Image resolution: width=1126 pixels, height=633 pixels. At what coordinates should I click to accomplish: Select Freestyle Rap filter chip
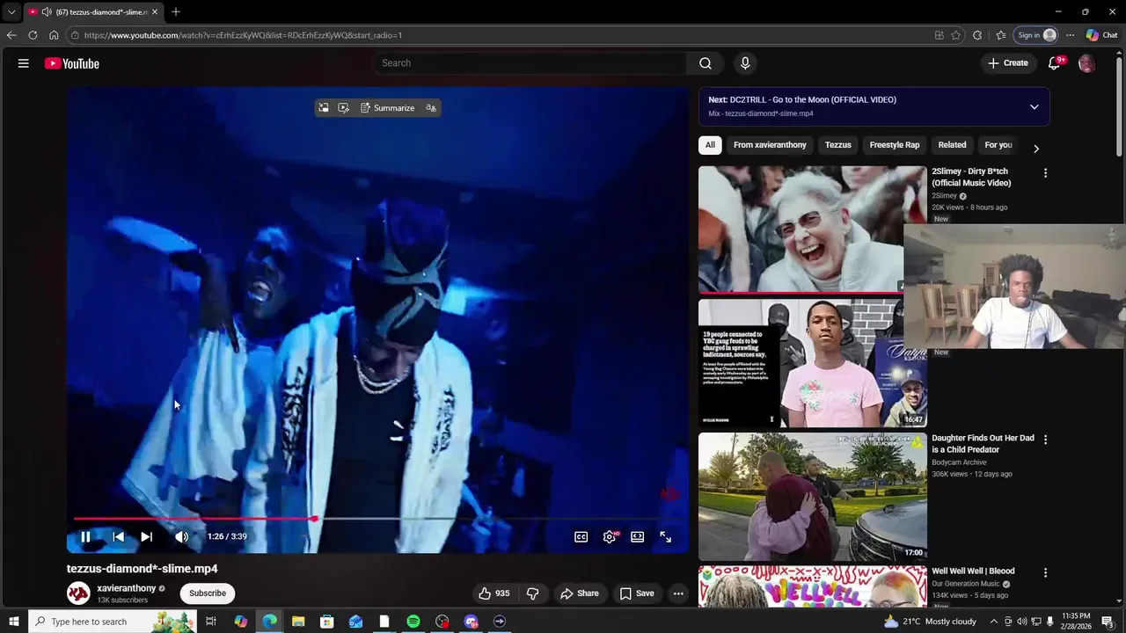(x=895, y=145)
